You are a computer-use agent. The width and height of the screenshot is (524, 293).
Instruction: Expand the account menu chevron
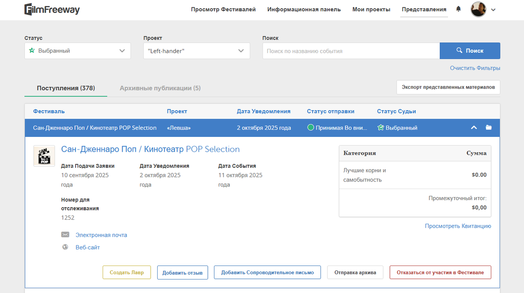tap(493, 10)
